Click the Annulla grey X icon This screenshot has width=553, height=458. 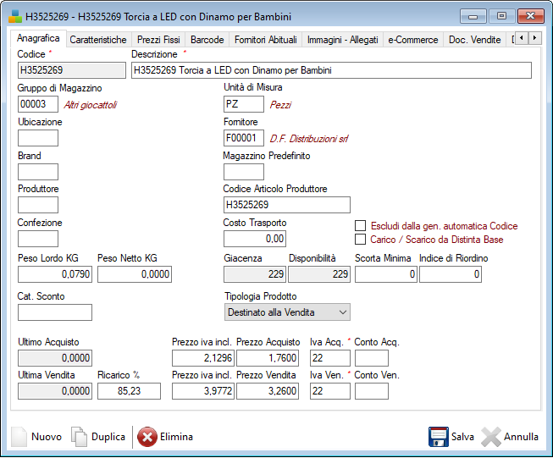tap(491, 437)
